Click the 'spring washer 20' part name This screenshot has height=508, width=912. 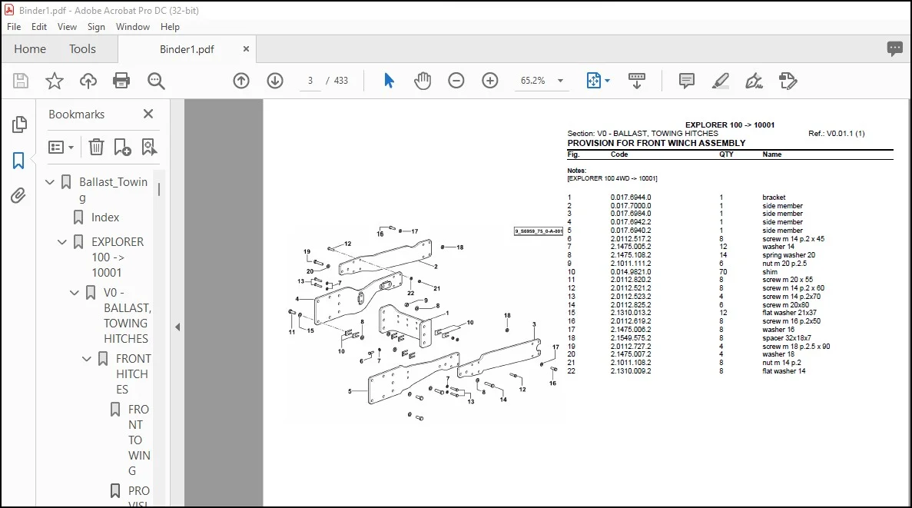coord(789,255)
